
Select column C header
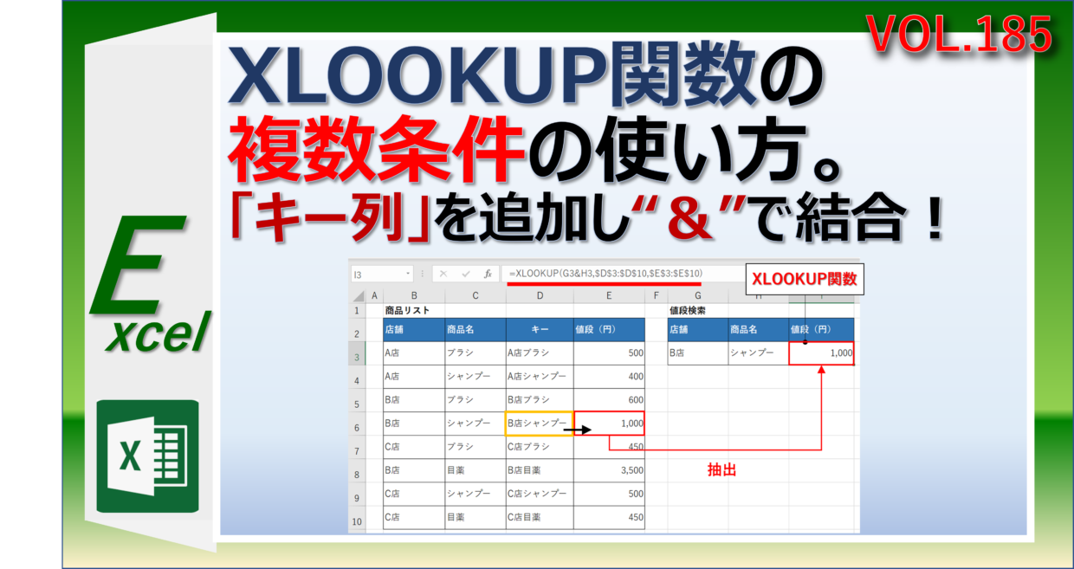tap(476, 295)
